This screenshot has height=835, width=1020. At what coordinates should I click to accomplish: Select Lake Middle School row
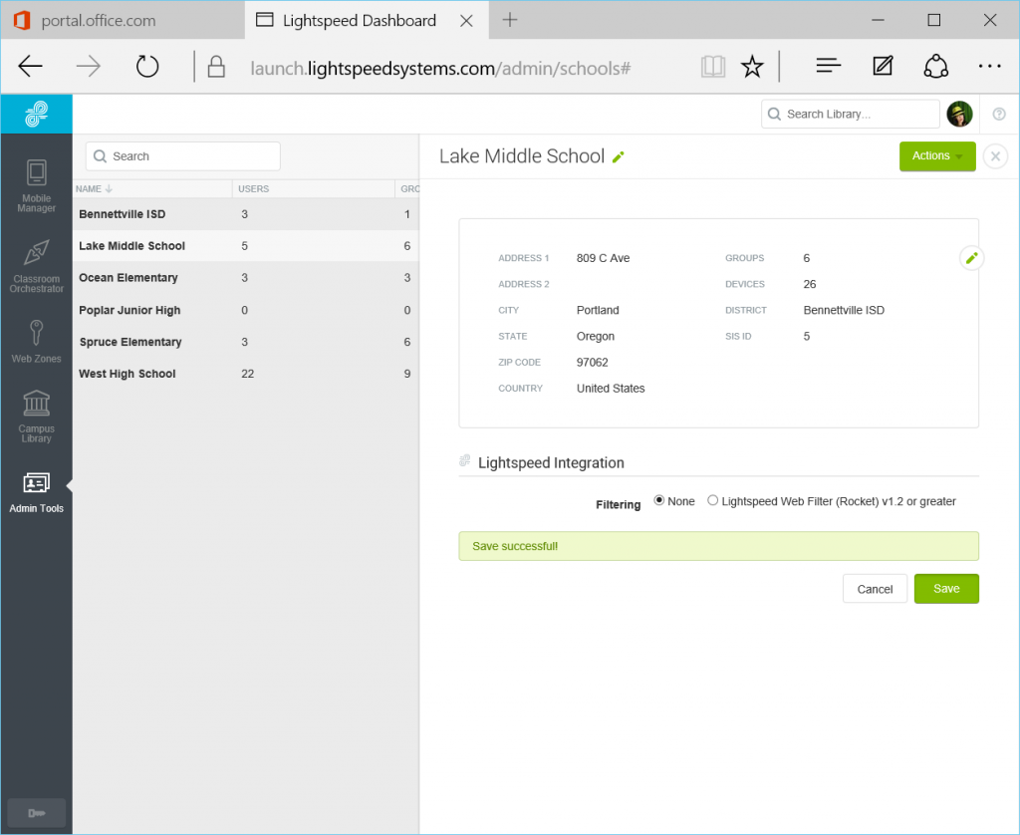(246, 246)
